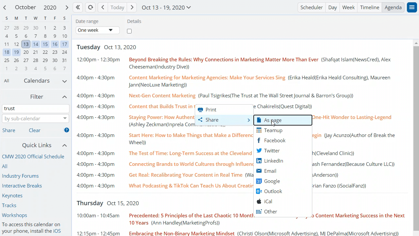Export to Google Calendar option
The height and width of the screenshot is (236, 419).
(x=272, y=181)
